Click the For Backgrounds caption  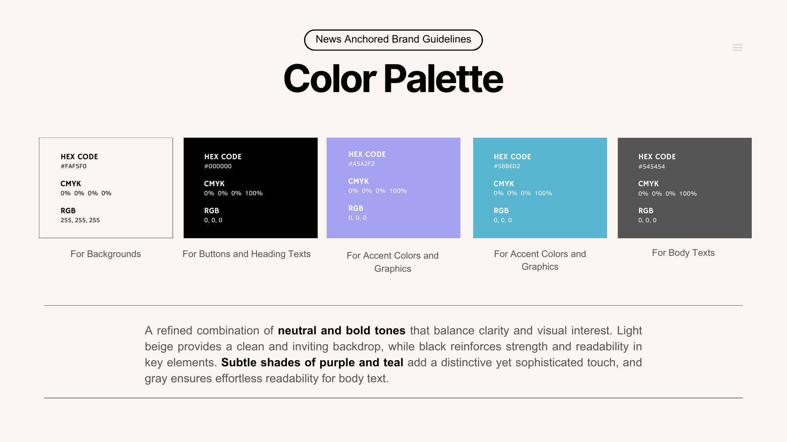click(x=106, y=254)
